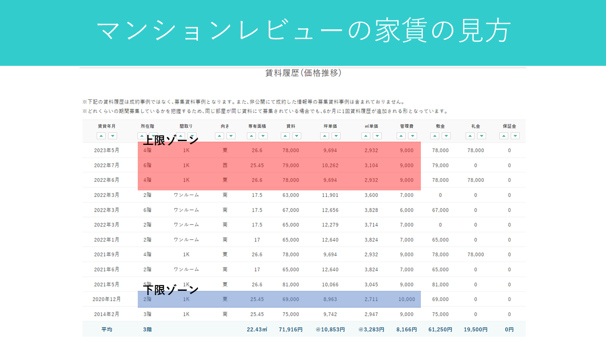Click the 63,000 rent value
The image size is (606, 341).
point(291,195)
